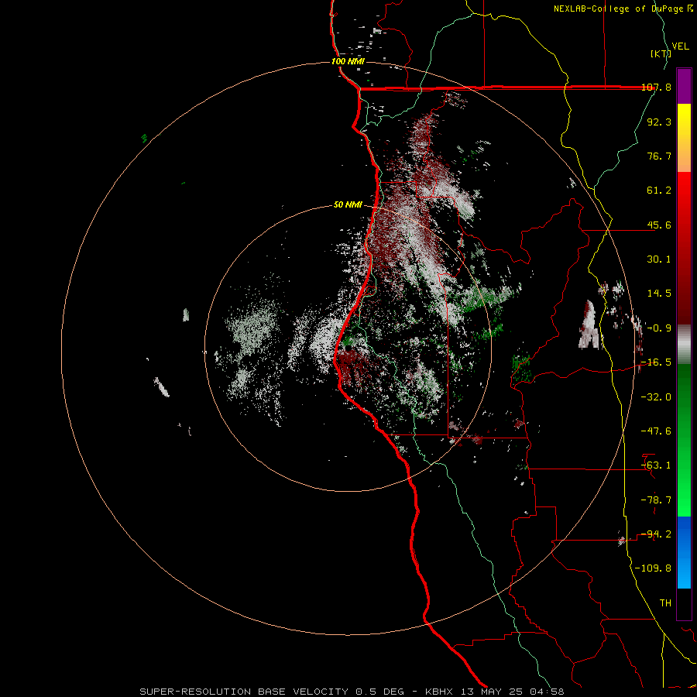The width and height of the screenshot is (697, 697).
Task: Click the 30.1 legend value
Action: click(x=659, y=259)
